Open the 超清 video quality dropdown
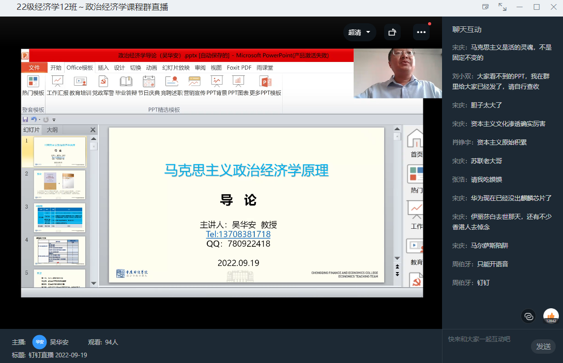 tap(359, 33)
